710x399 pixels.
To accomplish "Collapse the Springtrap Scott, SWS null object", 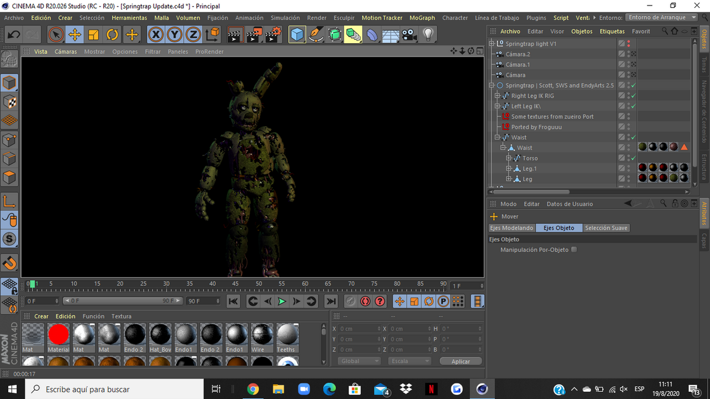I will tap(491, 85).
